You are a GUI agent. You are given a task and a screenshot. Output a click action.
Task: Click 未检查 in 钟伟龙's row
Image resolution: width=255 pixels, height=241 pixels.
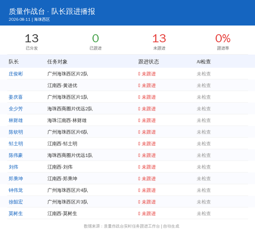pos(203,190)
